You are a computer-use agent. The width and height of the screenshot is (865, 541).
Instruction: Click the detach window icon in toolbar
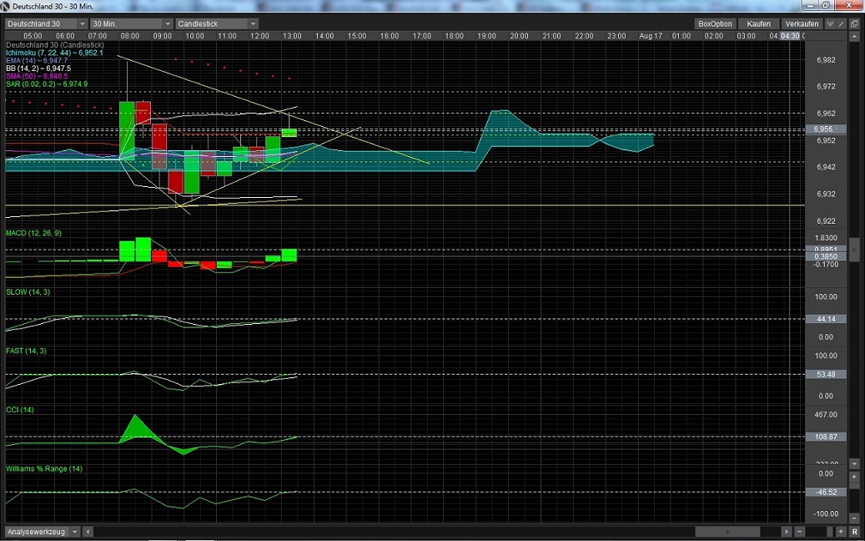(854, 23)
